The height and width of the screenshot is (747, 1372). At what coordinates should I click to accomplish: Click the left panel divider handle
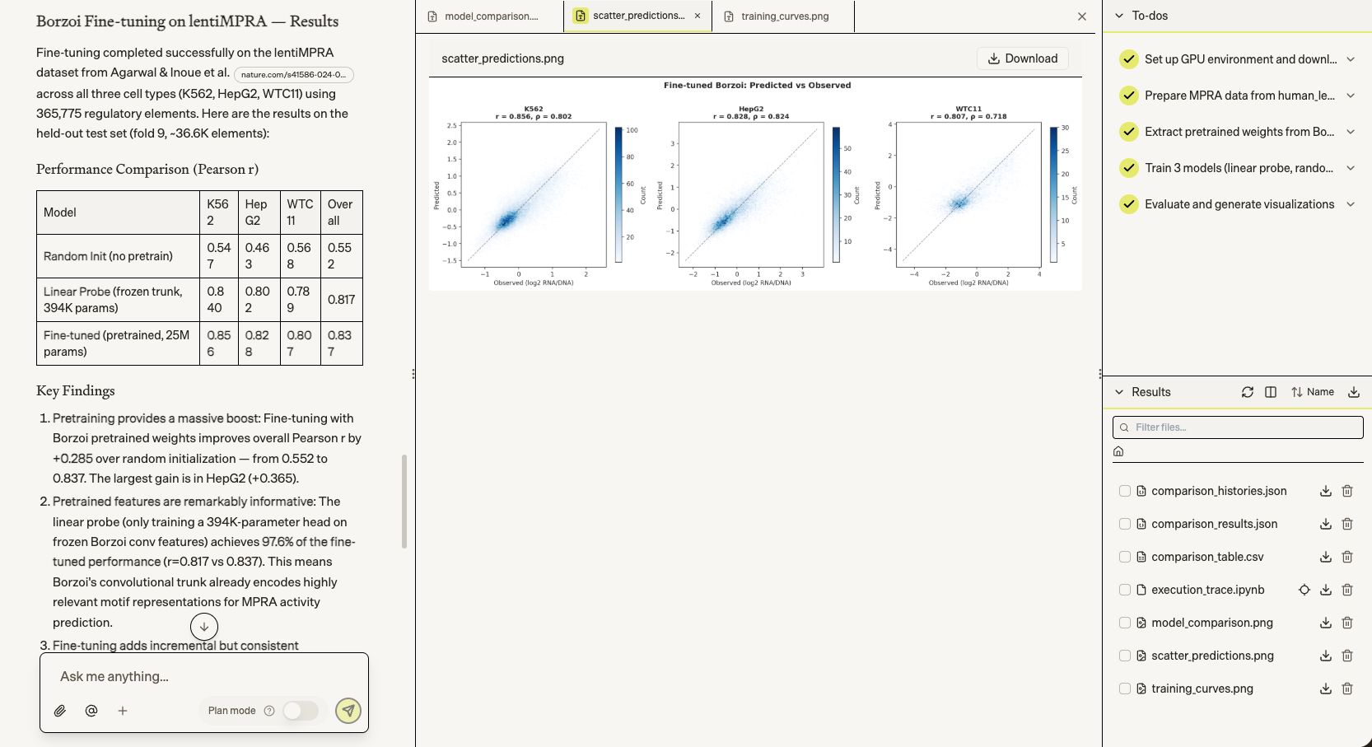413,374
